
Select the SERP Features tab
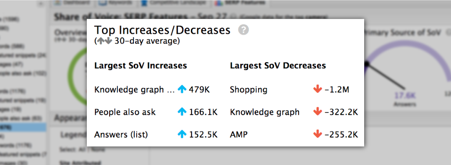click(240, 3)
